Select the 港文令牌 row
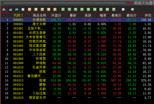154x104 pixels. [x=77, y=24]
